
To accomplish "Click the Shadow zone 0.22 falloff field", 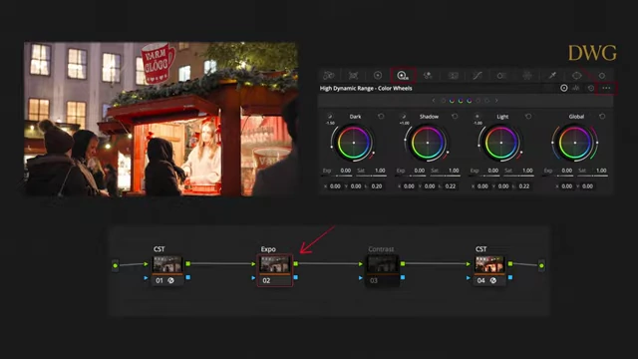I will pos(451,186).
